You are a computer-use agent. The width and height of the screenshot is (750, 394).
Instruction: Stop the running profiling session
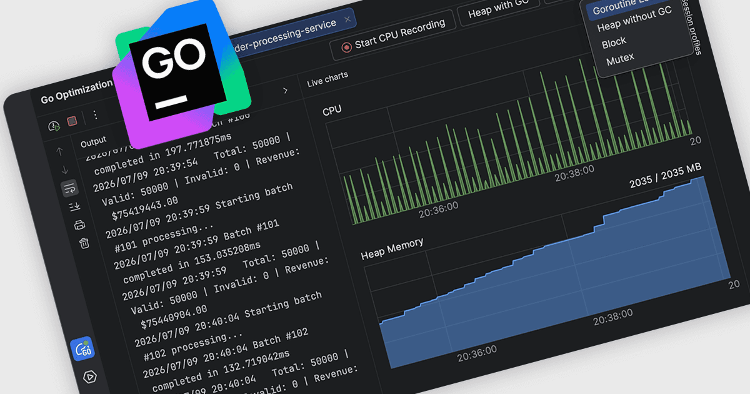coord(72,121)
